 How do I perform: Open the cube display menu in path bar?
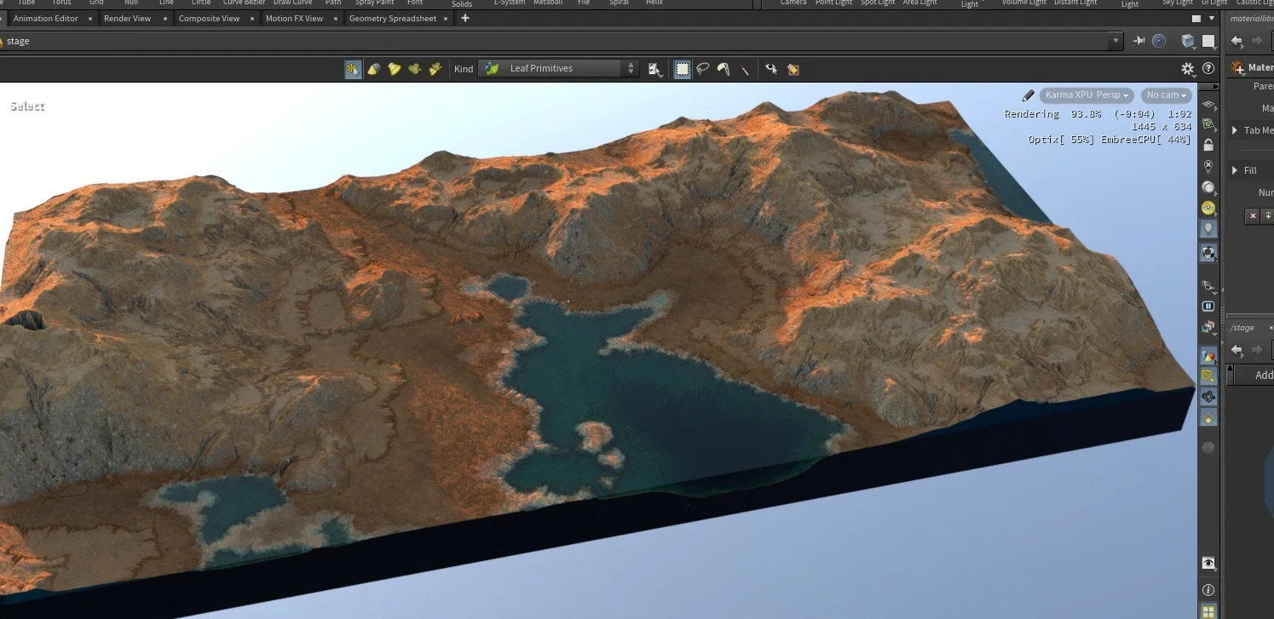1188,41
